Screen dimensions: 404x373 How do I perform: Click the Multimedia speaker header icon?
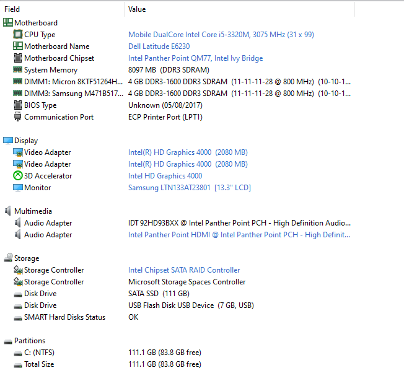tap(8, 211)
